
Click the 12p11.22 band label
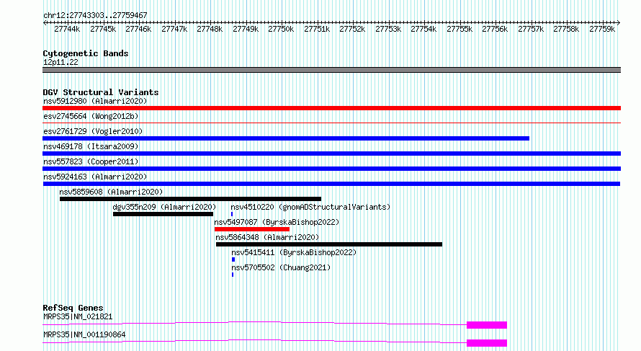pyautogui.click(x=60, y=62)
